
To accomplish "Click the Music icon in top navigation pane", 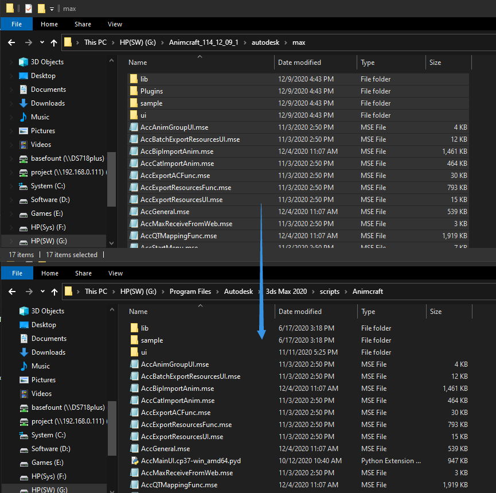I will pyautogui.click(x=24, y=117).
